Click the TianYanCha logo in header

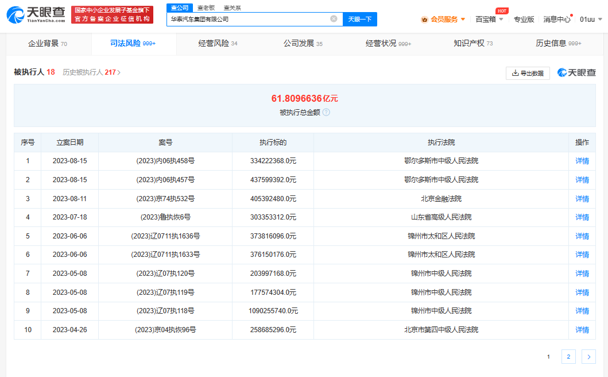[36, 15]
